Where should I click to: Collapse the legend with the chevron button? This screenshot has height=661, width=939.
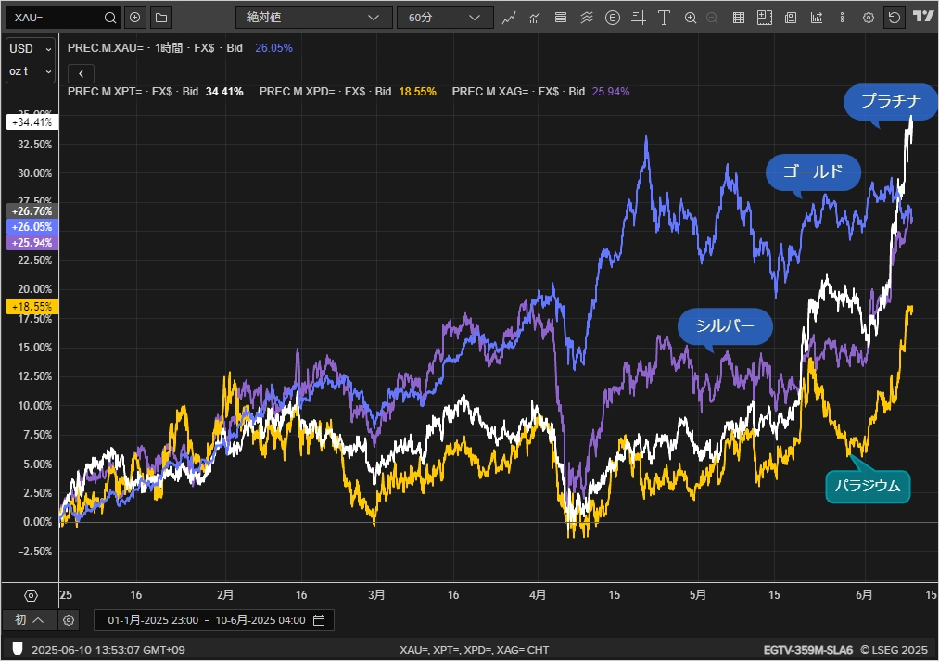(81, 73)
